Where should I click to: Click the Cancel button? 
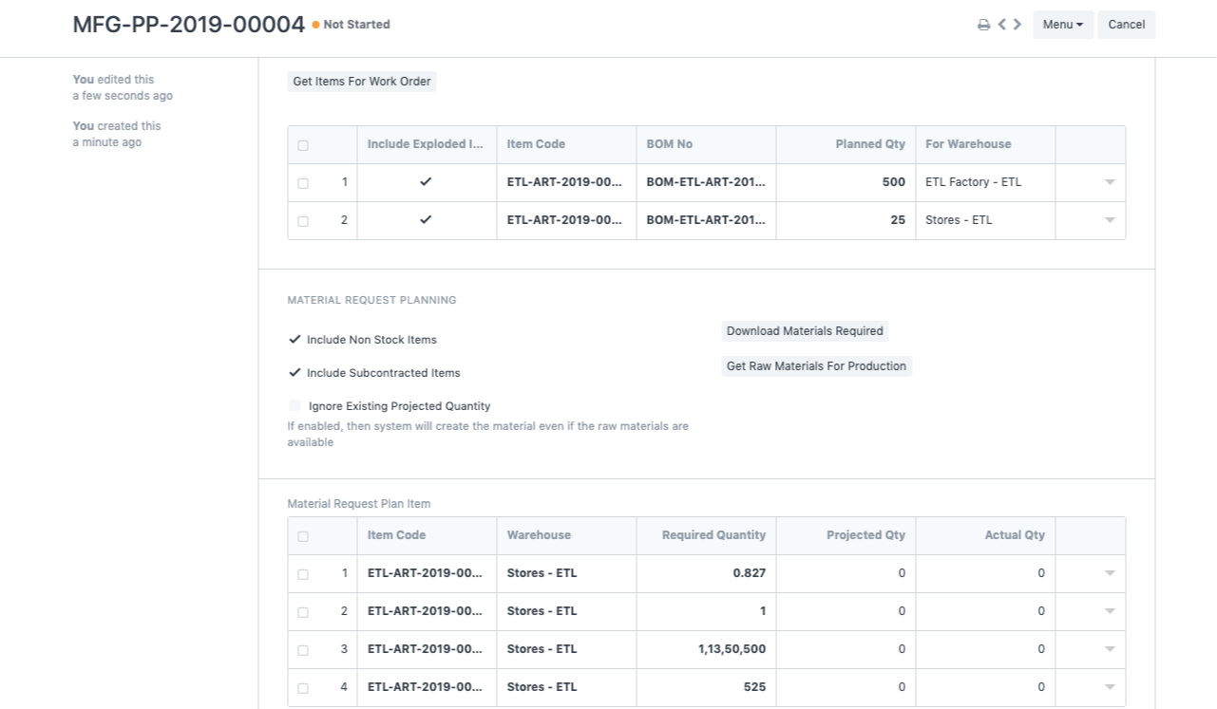click(x=1127, y=25)
